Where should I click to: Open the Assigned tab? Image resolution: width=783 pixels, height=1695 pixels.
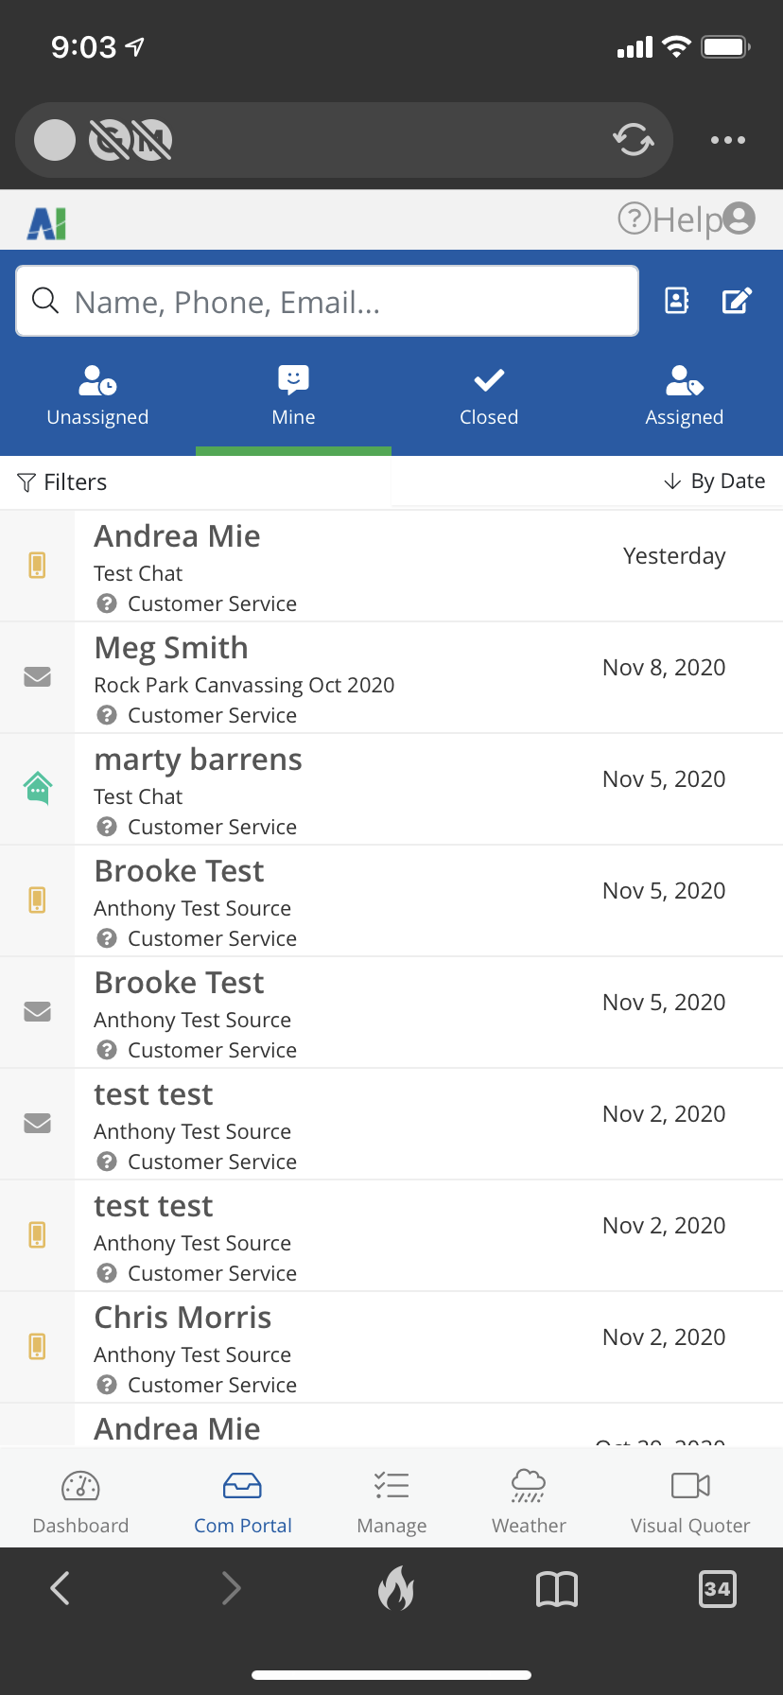point(684,396)
